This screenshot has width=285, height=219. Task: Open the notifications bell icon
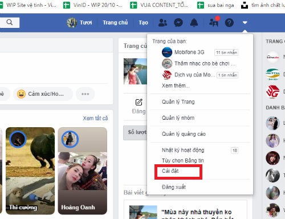click(194, 23)
